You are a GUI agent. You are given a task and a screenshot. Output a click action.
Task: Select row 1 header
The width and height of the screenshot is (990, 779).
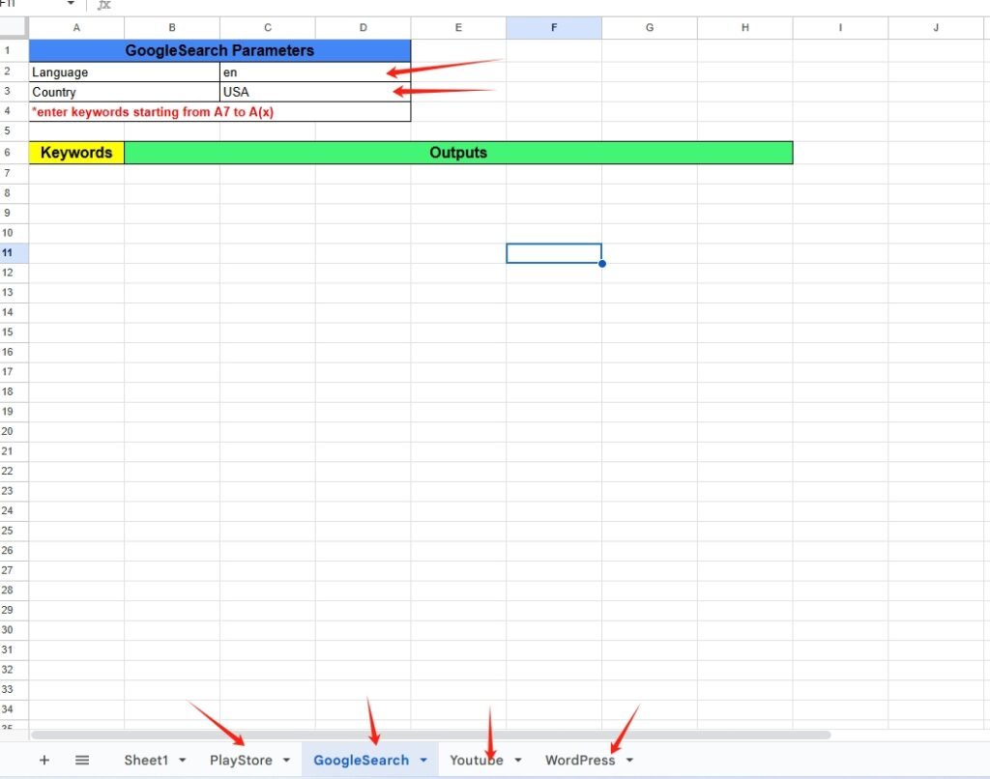14,50
